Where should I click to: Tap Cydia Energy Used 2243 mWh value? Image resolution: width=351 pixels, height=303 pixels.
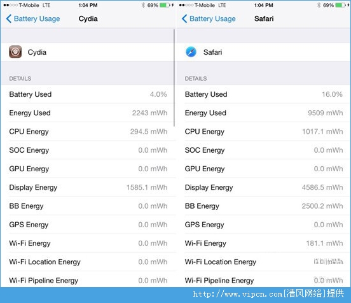point(149,113)
